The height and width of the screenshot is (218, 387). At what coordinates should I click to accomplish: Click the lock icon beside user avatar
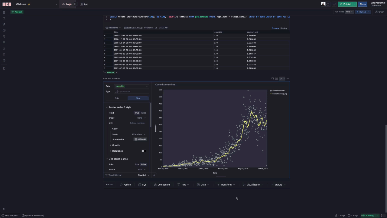[328, 4]
